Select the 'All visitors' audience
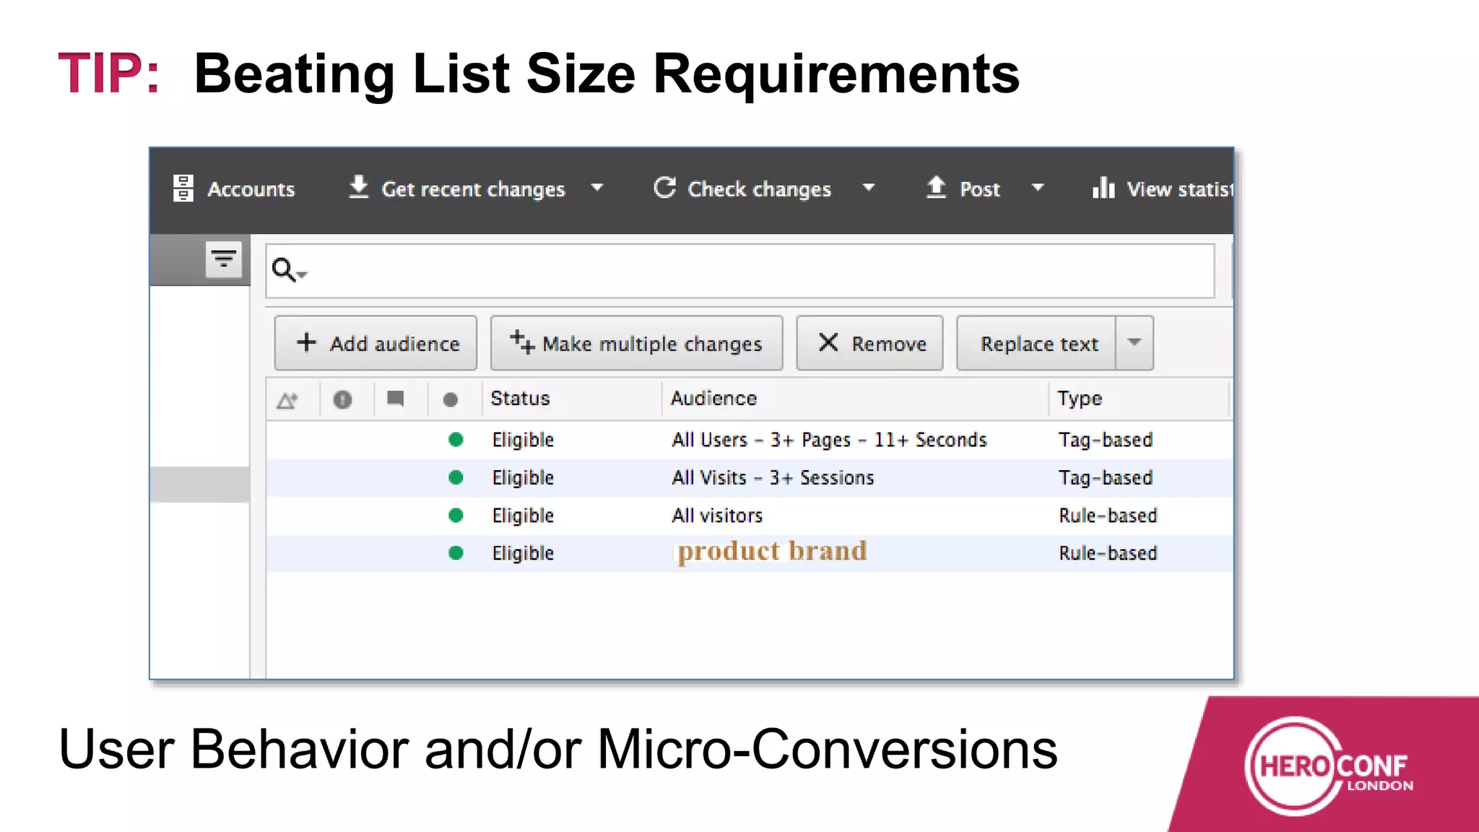Image resolution: width=1479 pixels, height=832 pixels. [x=717, y=515]
